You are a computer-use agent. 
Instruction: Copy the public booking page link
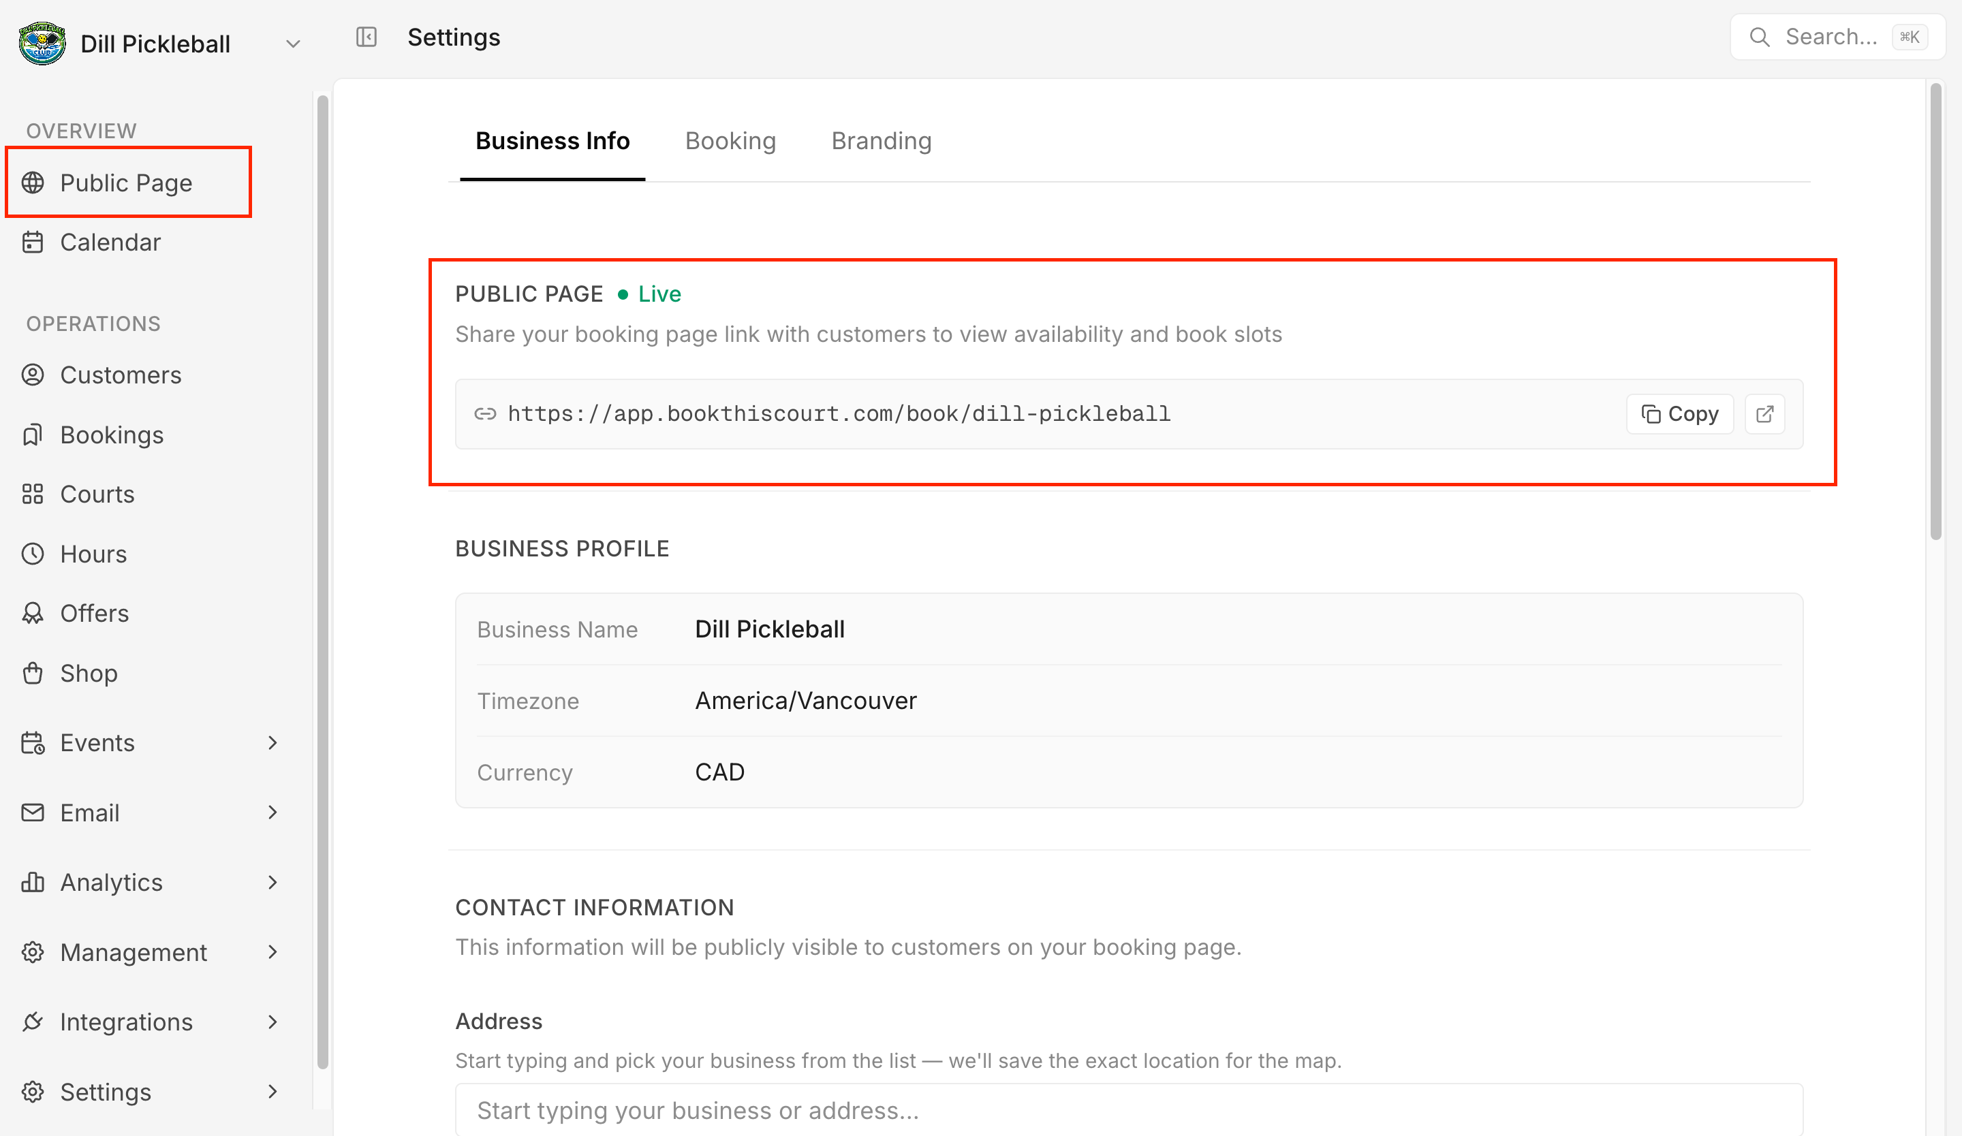point(1679,414)
